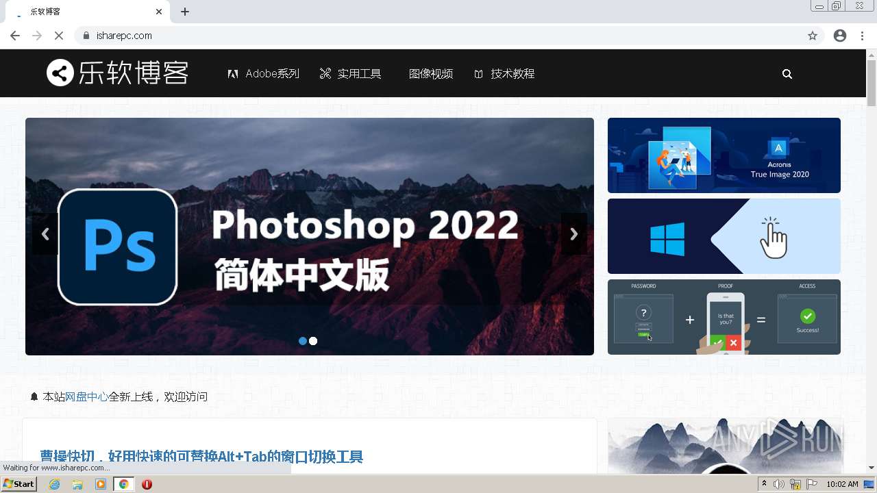
Task: Click the scrollbar down arrow
Action: point(872,468)
